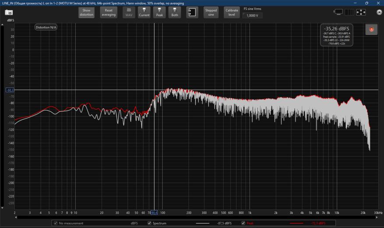The height and width of the screenshot is (228, 384).
Task: Click the camera capture icon
Action: 9,12
